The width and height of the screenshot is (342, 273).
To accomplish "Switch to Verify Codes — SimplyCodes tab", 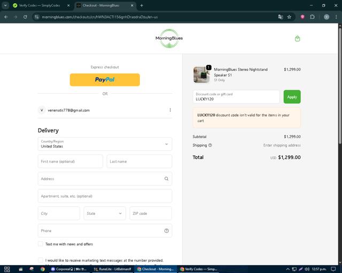I will (39, 5).
